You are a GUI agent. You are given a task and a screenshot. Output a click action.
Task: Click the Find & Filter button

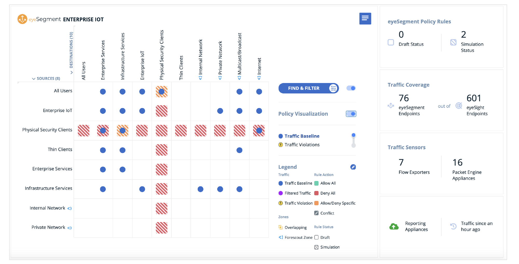coord(309,88)
